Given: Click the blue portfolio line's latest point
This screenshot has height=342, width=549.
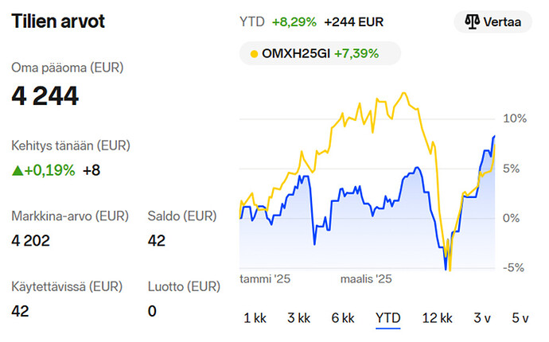Looking at the screenshot, I should click(x=494, y=136).
